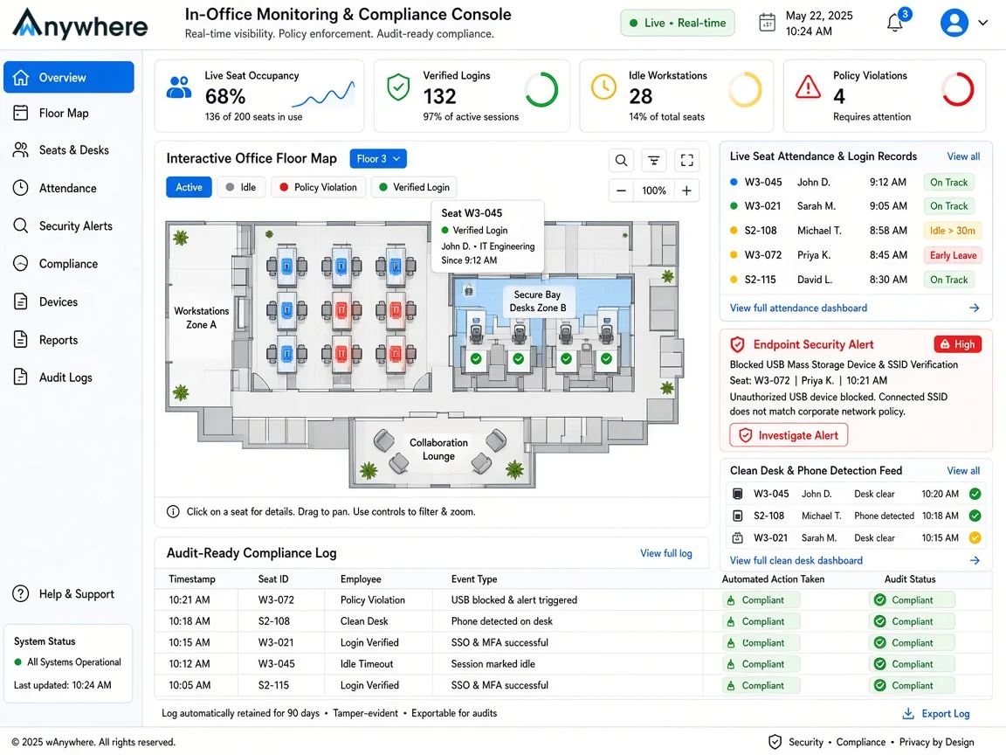Click the arrow beside View full attendance dashboard
1006x755 pixels.
974,308
